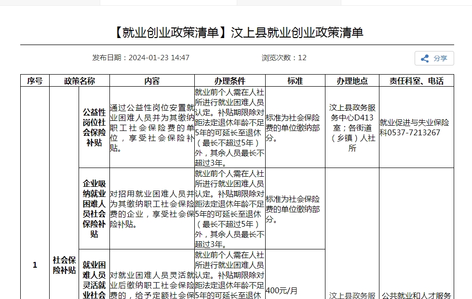Click the 办理地点 column header
Screen dimensions: 472x299
click(x=352, y=81)
